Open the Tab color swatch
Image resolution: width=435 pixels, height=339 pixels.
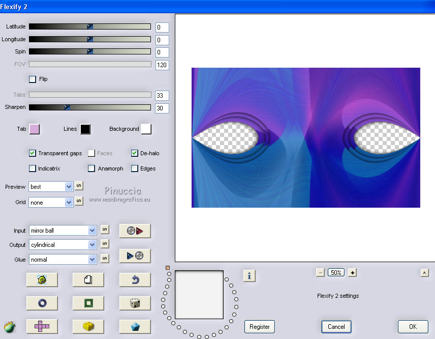[x=35, y=129]
